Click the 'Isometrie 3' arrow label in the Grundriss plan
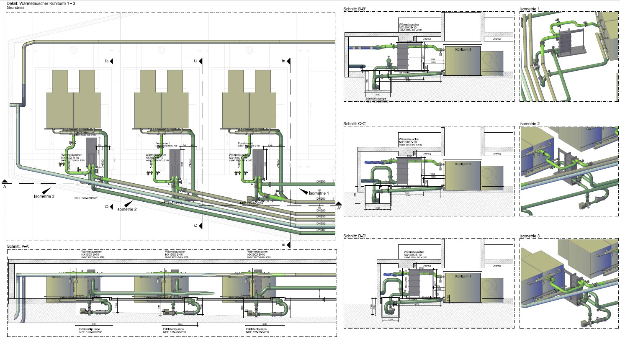The width and height of the screenshot is (620, 339). pos(44,195)
